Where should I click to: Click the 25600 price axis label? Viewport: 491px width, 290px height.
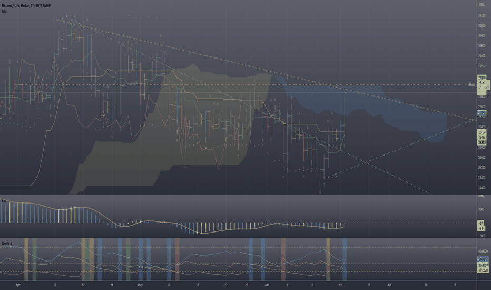482,157
